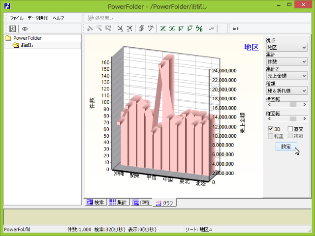
Task: Switch to the 検索 tab
Action: tap(95, 202)
